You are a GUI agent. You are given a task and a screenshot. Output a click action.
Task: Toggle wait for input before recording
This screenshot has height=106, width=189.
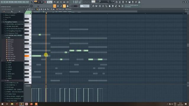click(58, 2)
